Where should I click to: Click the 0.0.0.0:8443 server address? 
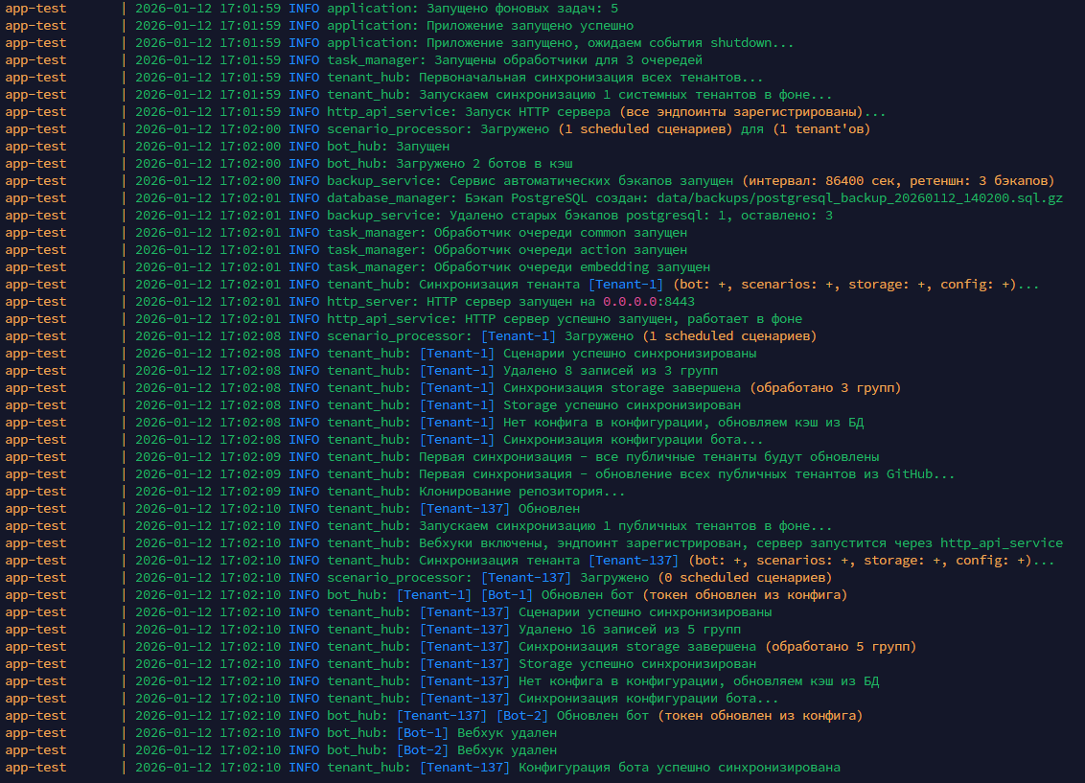pyautogui.click(x=636, y=302)
